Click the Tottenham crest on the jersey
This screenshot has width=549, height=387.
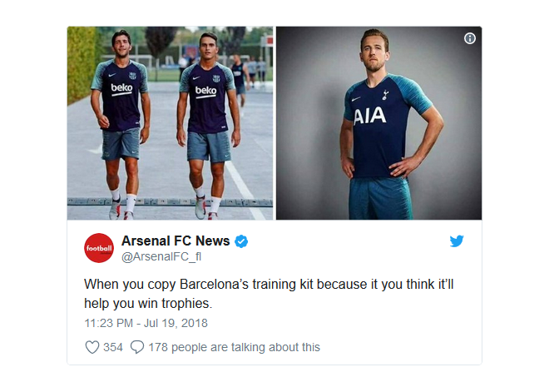[x=385, y=95]
